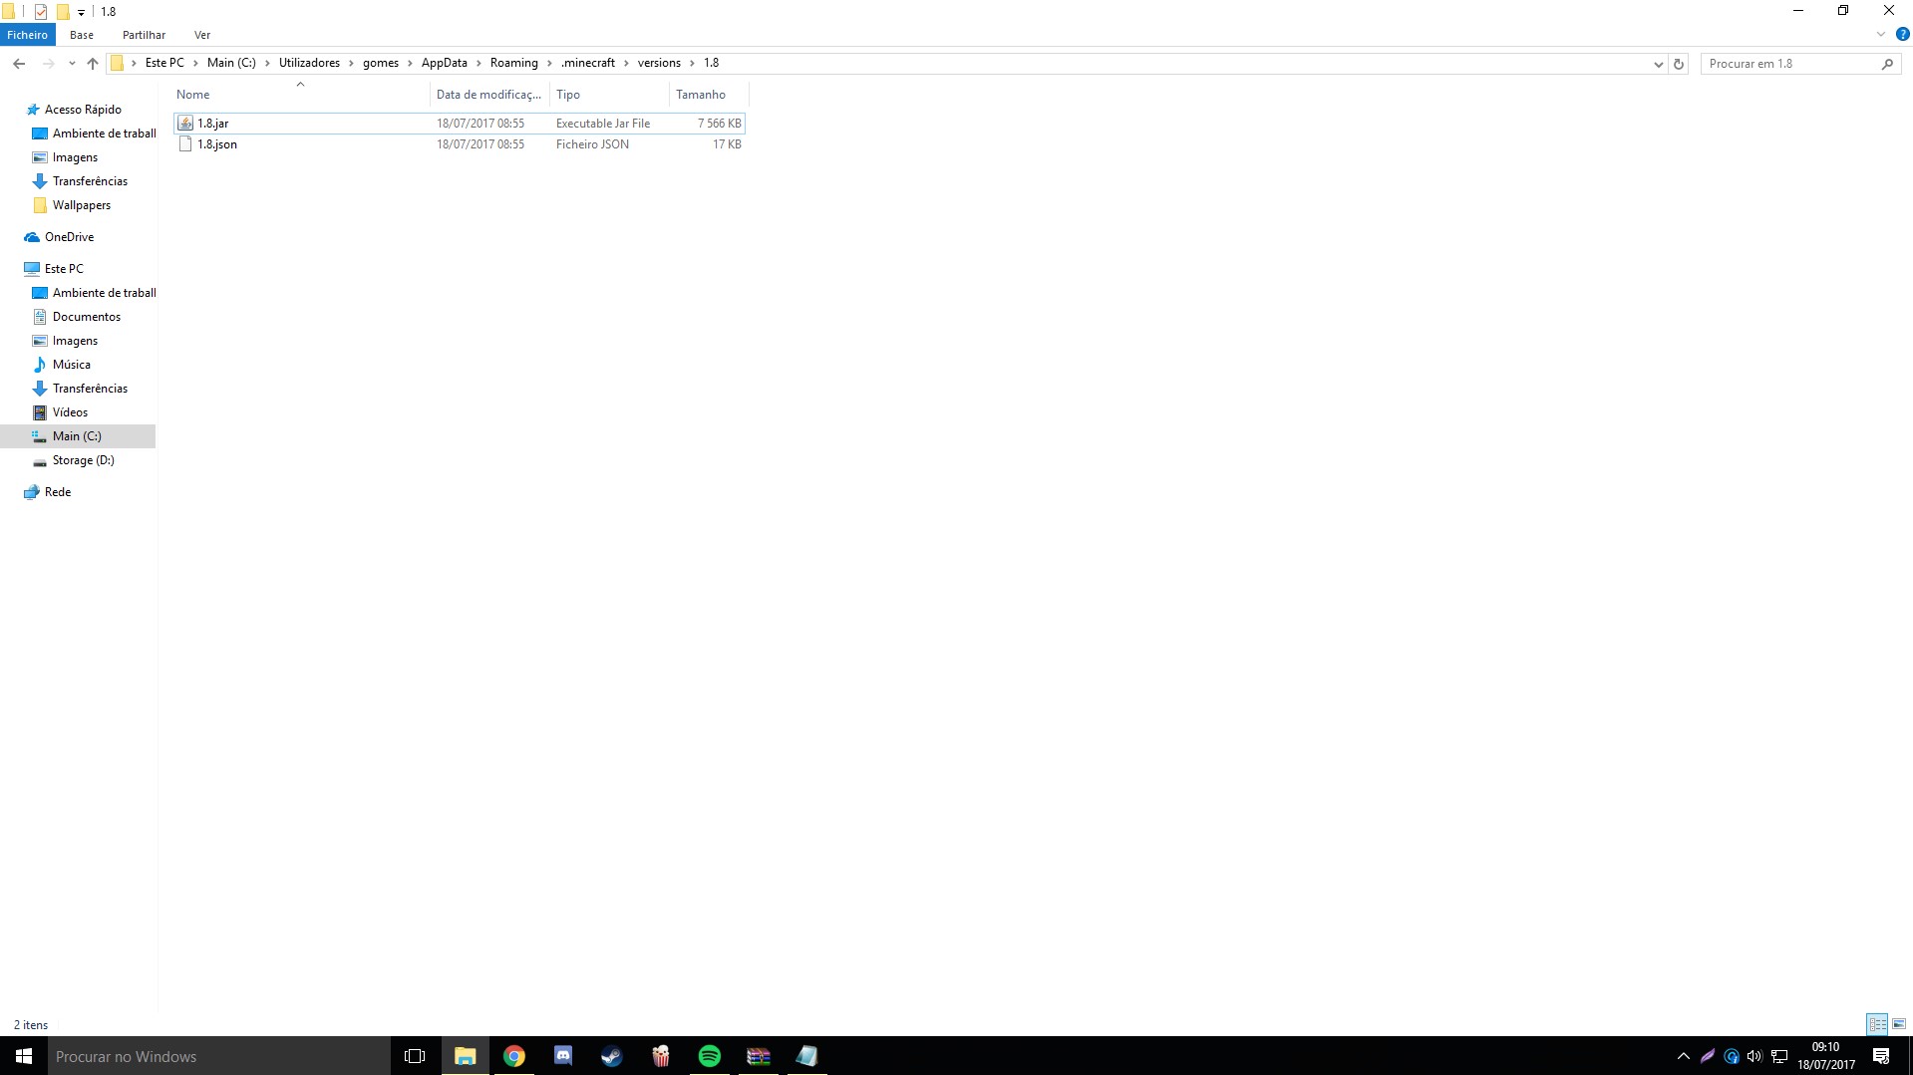Open recent locations dropdown arrow
Image resolution: width=1913 pixels, height=1075 pixels.
pos(72,63)
